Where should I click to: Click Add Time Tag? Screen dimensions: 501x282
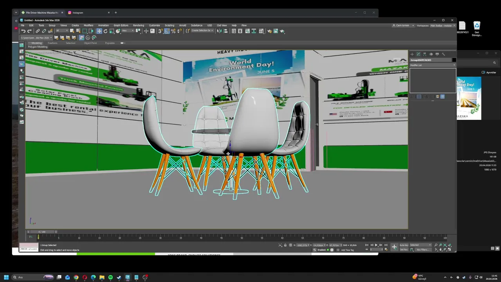tap(347, 250)
